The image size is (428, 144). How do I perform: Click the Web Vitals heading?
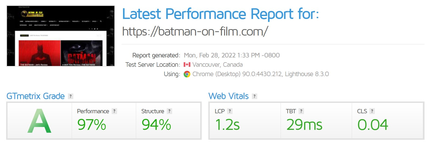pyautogui.click(x=228, y=96)
